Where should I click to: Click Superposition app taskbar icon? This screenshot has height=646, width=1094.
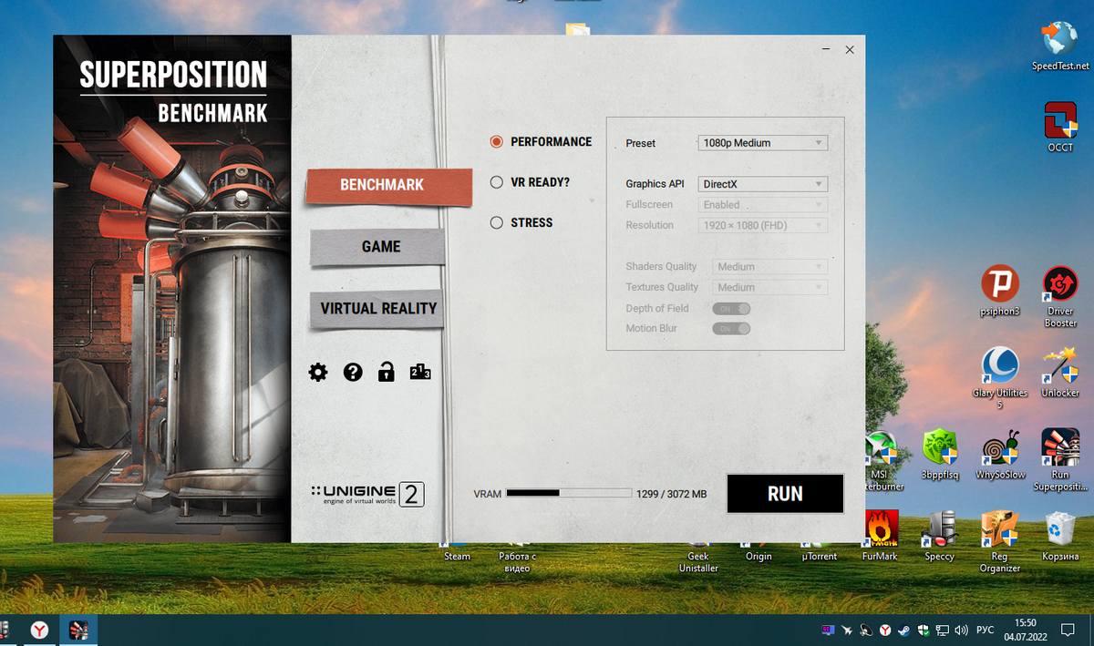[x=77, y=630]
